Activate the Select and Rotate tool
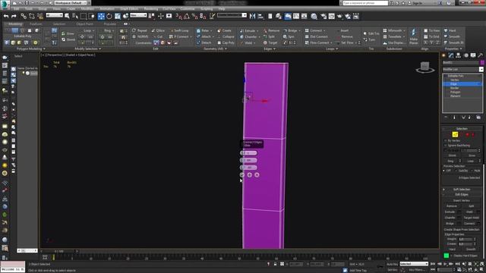Viewport: 486px width, 273px height. click(x=109, y=16)
